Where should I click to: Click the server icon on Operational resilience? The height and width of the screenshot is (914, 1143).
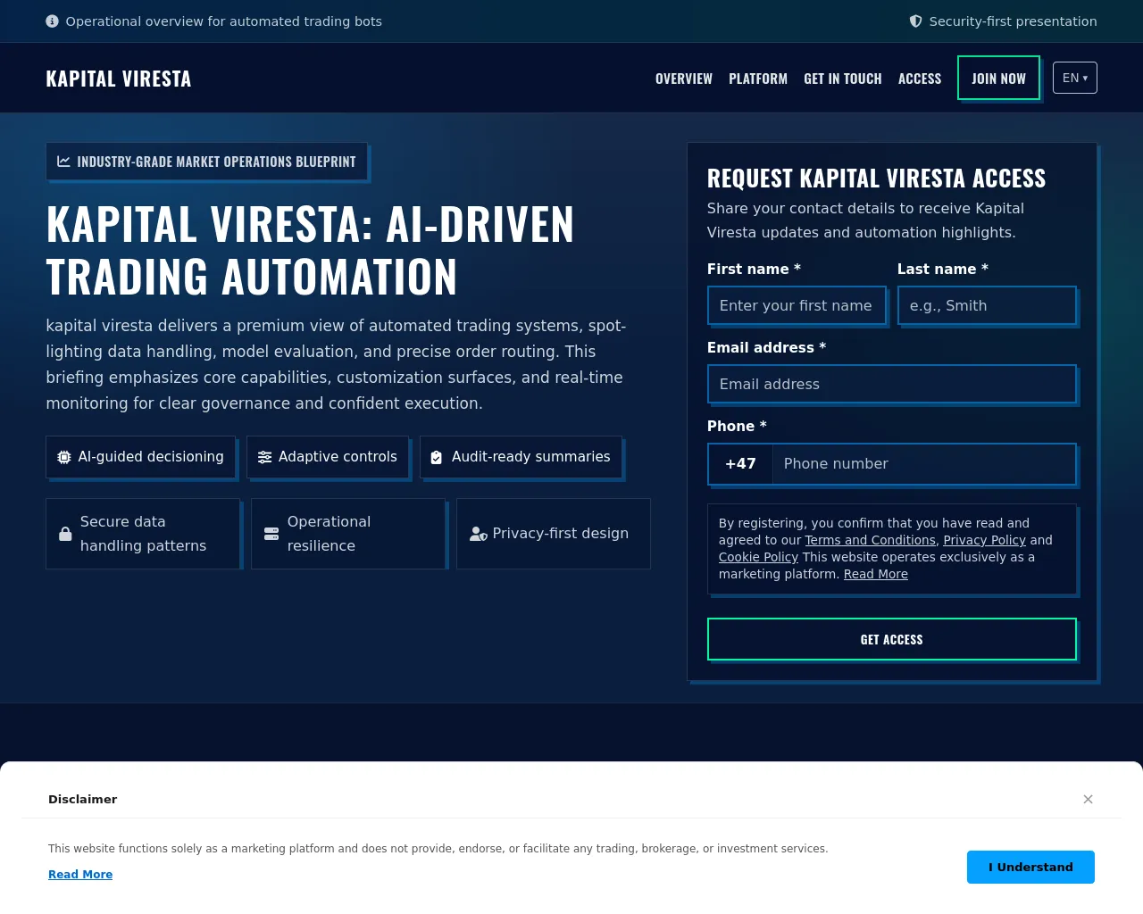tap(271, 534)
